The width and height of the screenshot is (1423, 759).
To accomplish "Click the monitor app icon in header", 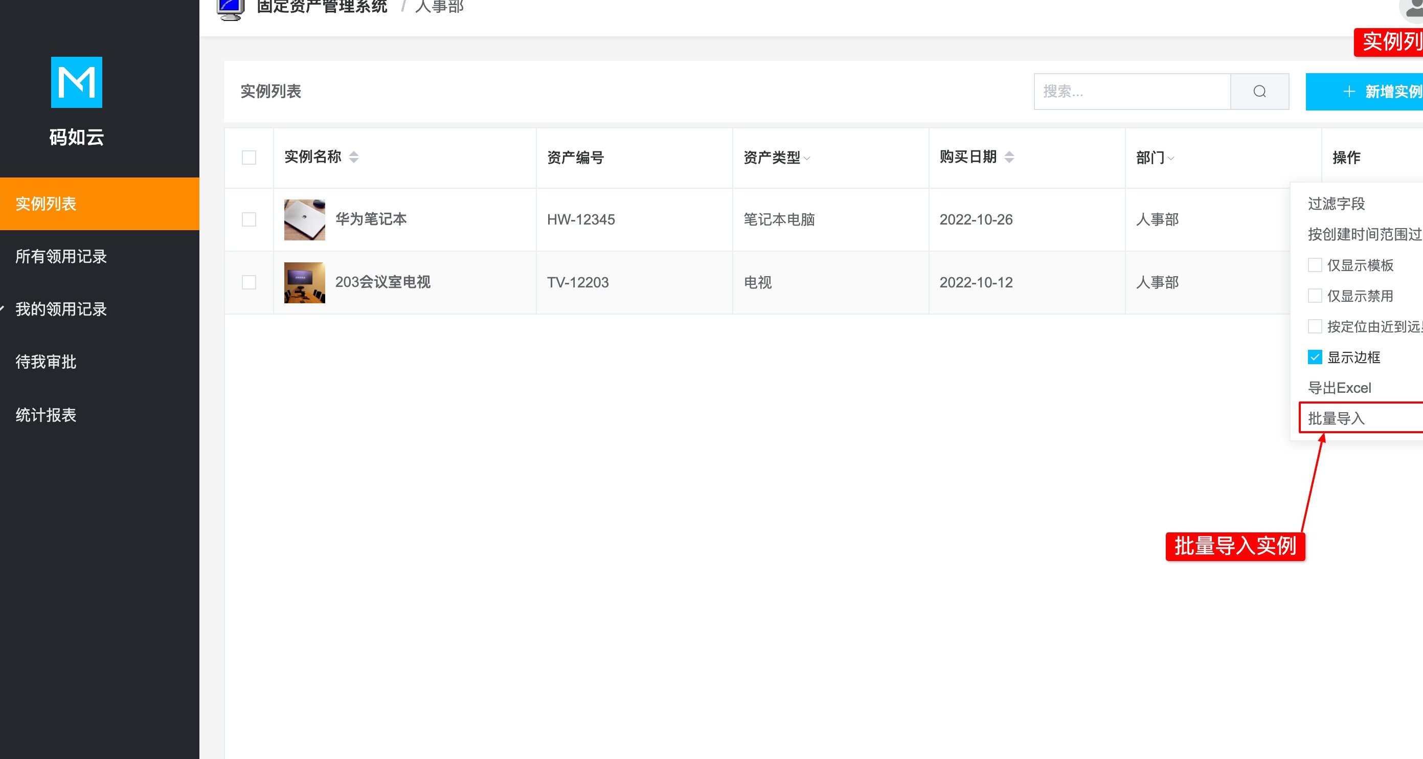I will tap(231, 9).
